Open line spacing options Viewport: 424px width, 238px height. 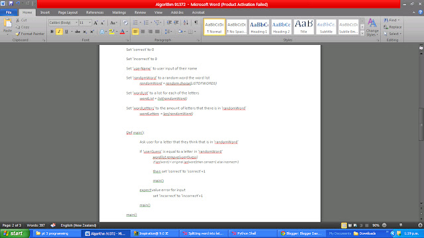(168, 32)
